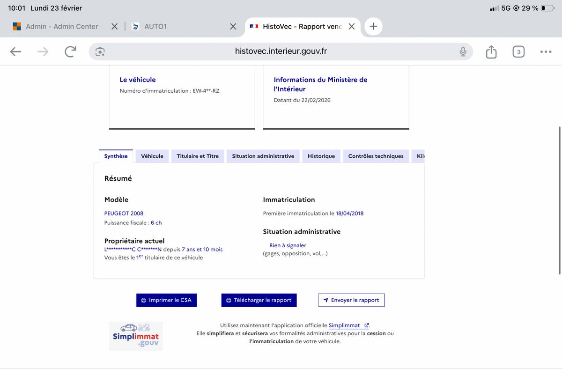The width and height of the screenshot is (562, 369).
Task: Open the three-dot browser menu
Action: tap(545, 52)
